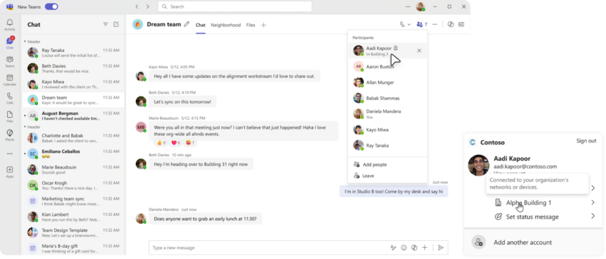The width and height of the screenshot is (606, 259).
Task: Edit the Dream team chat name
Action: 186,24
